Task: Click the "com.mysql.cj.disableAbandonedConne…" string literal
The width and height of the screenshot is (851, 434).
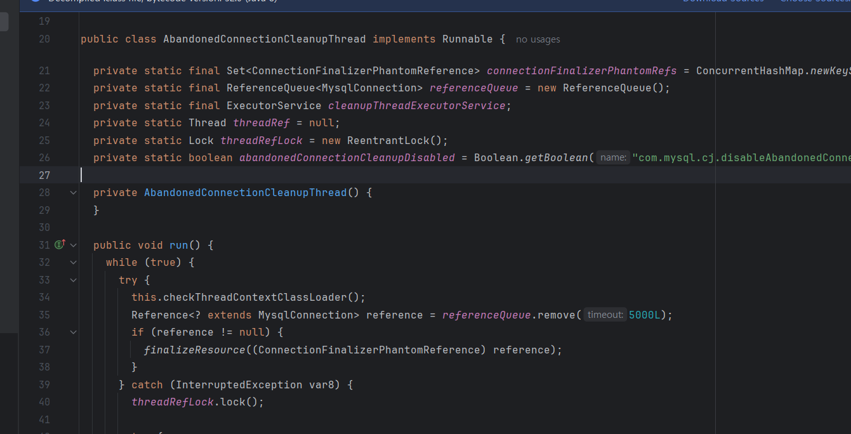Action: pyautogui.click(x=741, y=158)
